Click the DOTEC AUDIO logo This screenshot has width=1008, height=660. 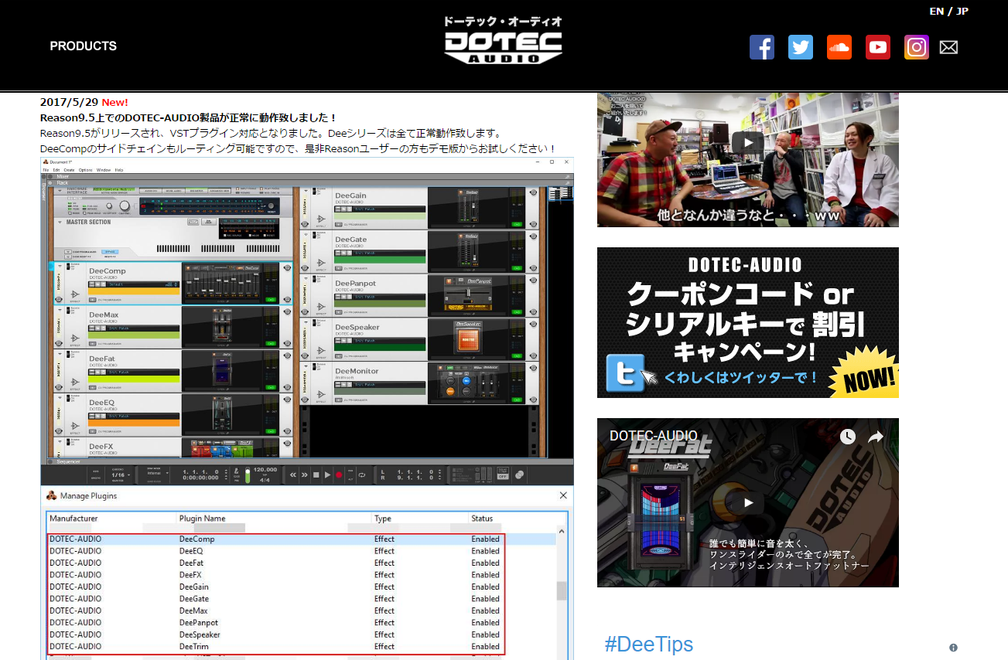(504, 41)
